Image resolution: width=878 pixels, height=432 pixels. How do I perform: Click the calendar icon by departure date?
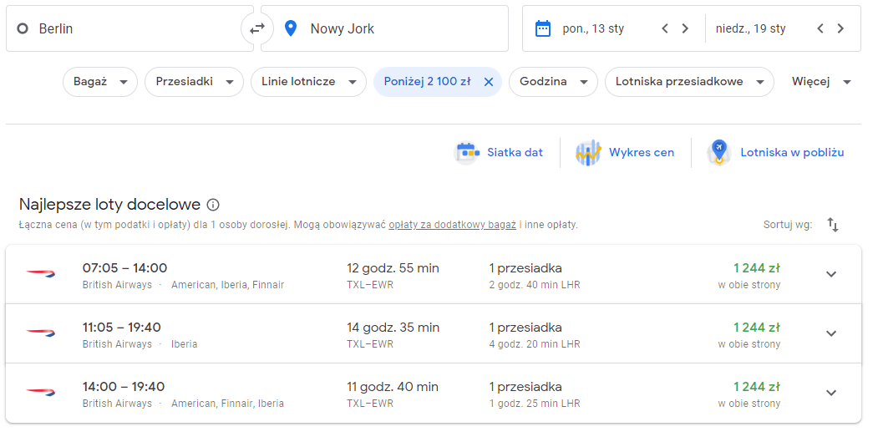click(543, 28)
